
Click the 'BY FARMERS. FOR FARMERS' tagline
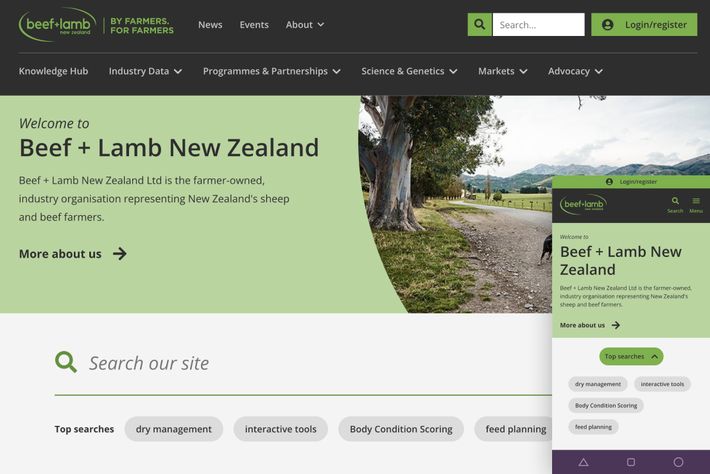click(142, 26)
